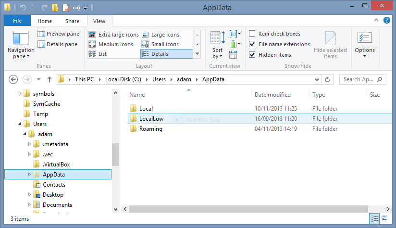Toggle the Preview pane
The image size is (396, 228).
[x=58, y=34]
